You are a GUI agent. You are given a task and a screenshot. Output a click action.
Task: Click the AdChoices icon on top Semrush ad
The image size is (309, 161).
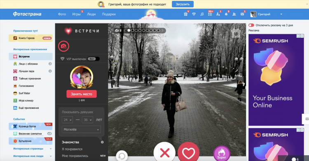pyautogui.click(x=299, y=36)
